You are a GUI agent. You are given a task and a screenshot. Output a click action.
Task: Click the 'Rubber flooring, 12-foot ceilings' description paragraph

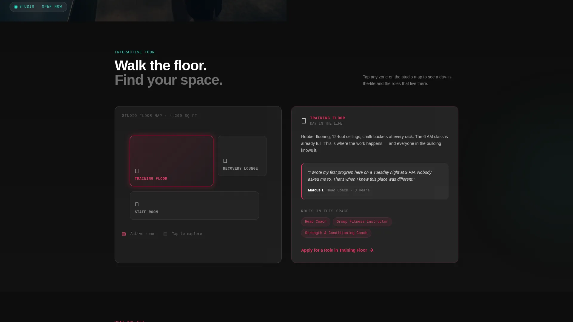[375, 143]
